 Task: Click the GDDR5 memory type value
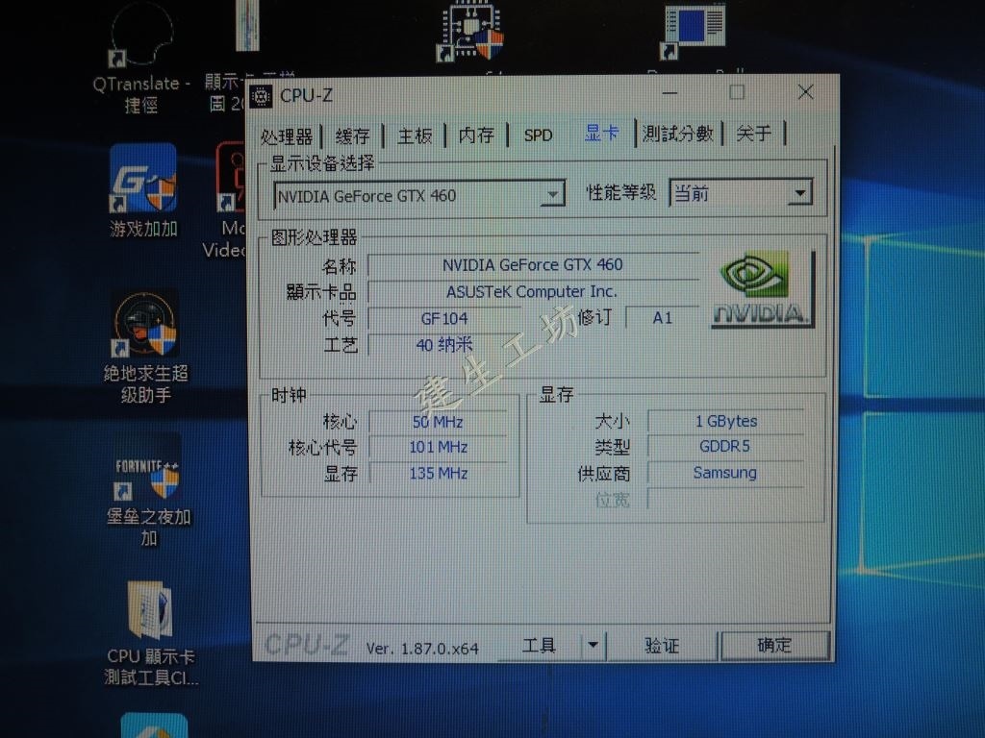click(x=725, y=446)
